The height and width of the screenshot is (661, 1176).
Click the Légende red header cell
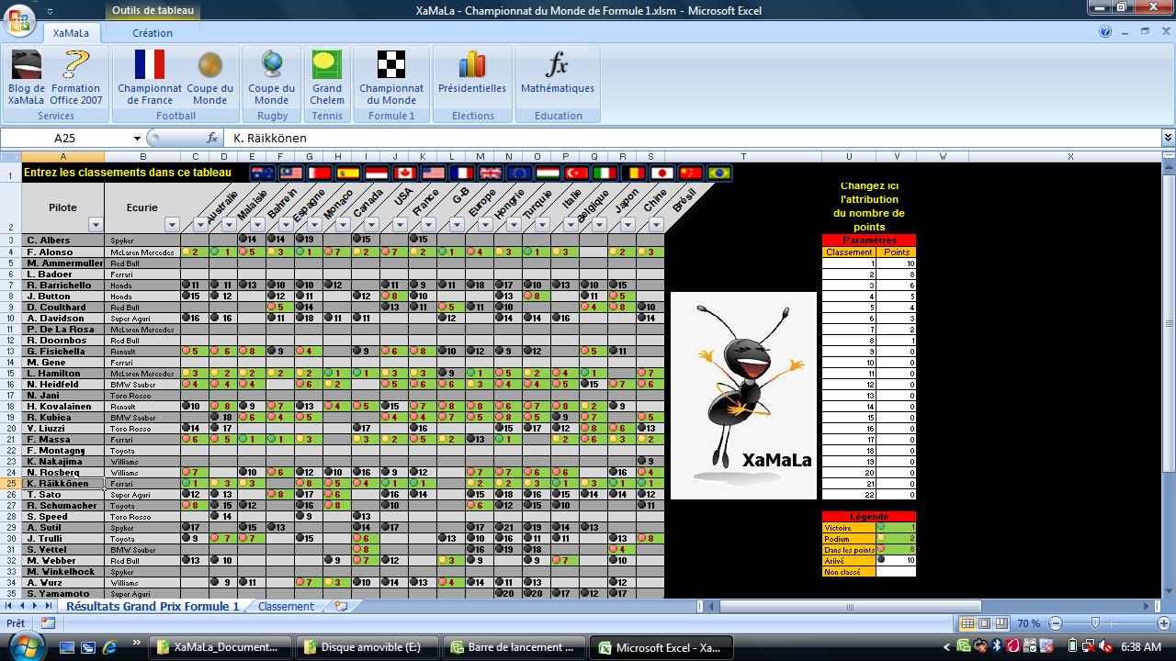coord(869,517)
